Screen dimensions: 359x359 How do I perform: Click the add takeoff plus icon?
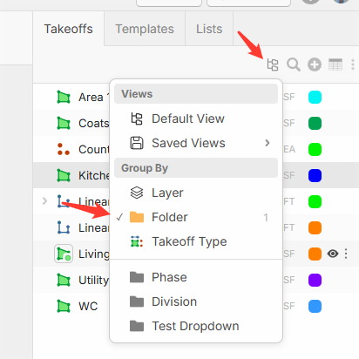315,64
